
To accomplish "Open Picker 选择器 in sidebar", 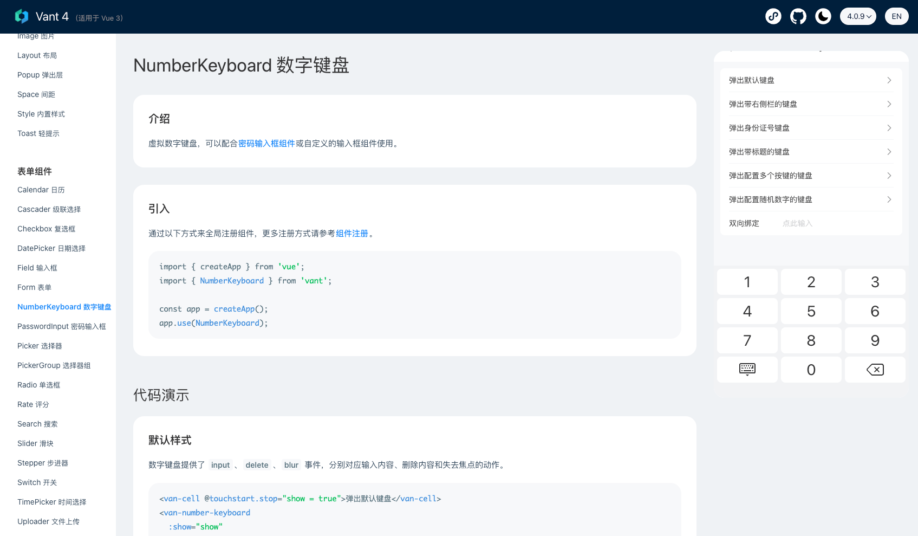I will tap(40, 346).
